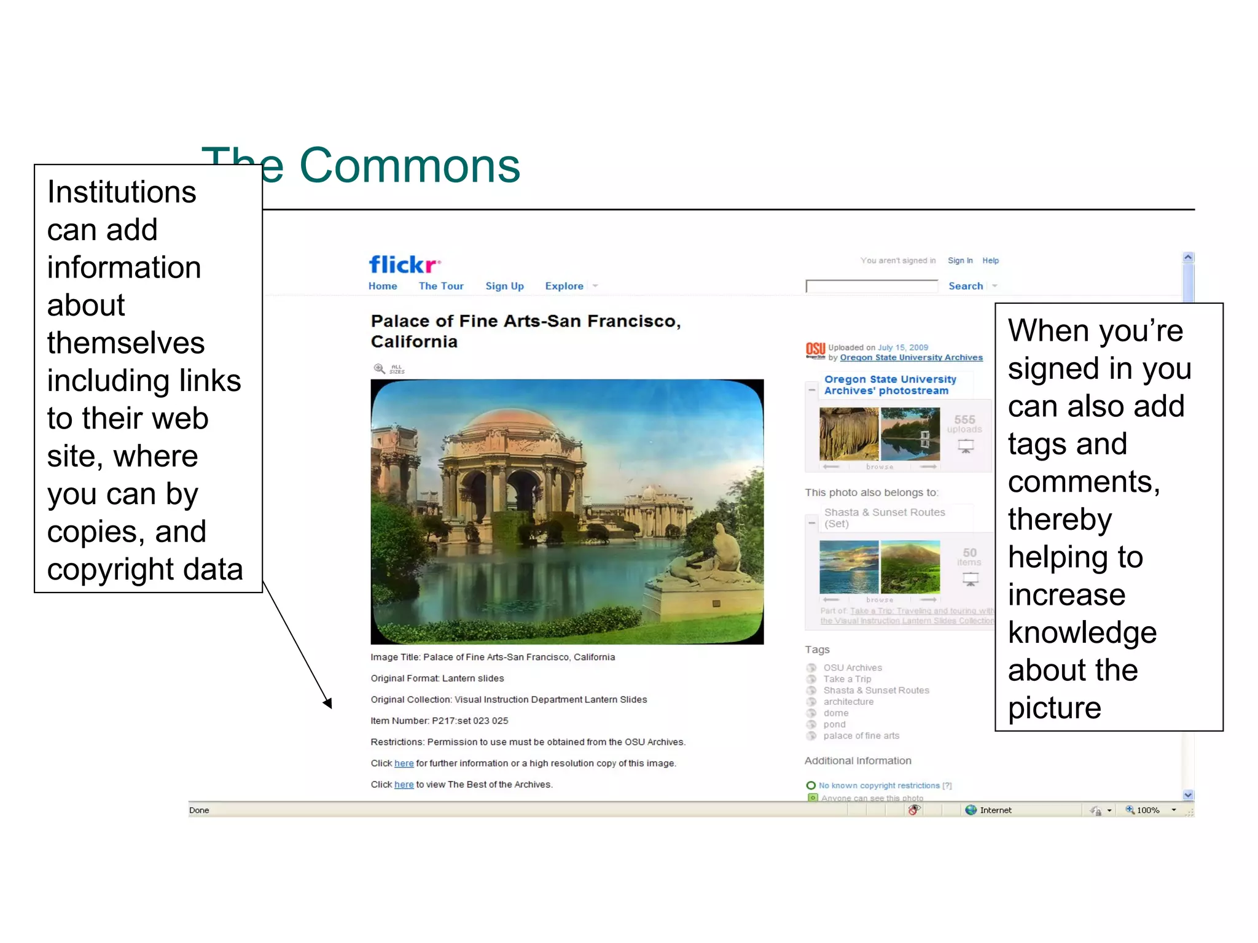The image size is (1258, 943).
Task: Start slideshow of the 50 items set
Action: (971, 579)
